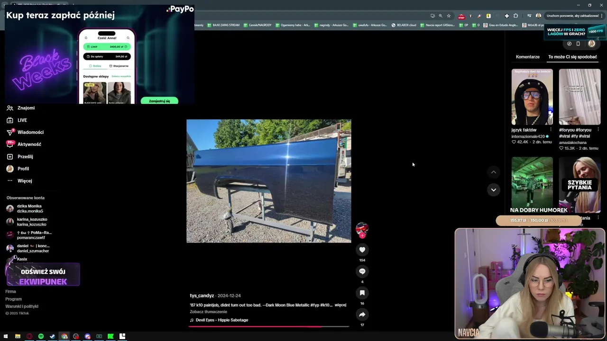
Task: Open tys_candyz creator avatar beside video
Action: point(362,229)
